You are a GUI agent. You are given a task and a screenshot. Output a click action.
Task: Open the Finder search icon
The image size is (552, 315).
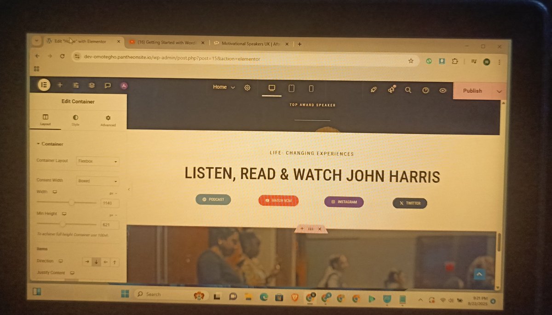(408, 90)
